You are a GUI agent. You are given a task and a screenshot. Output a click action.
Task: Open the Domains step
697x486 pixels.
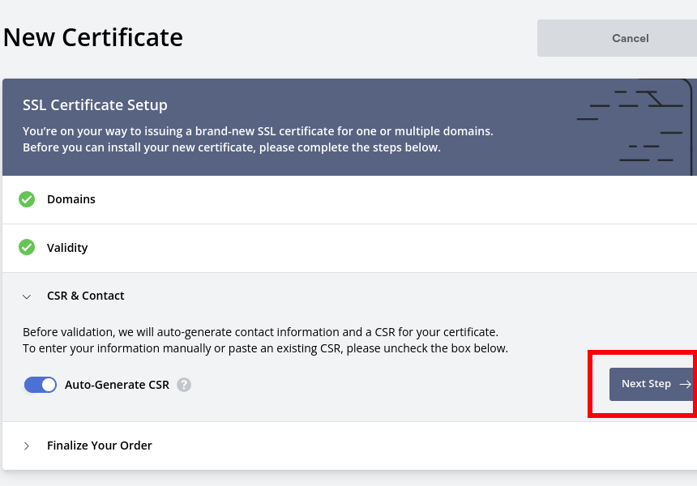(x=71, y=199)
